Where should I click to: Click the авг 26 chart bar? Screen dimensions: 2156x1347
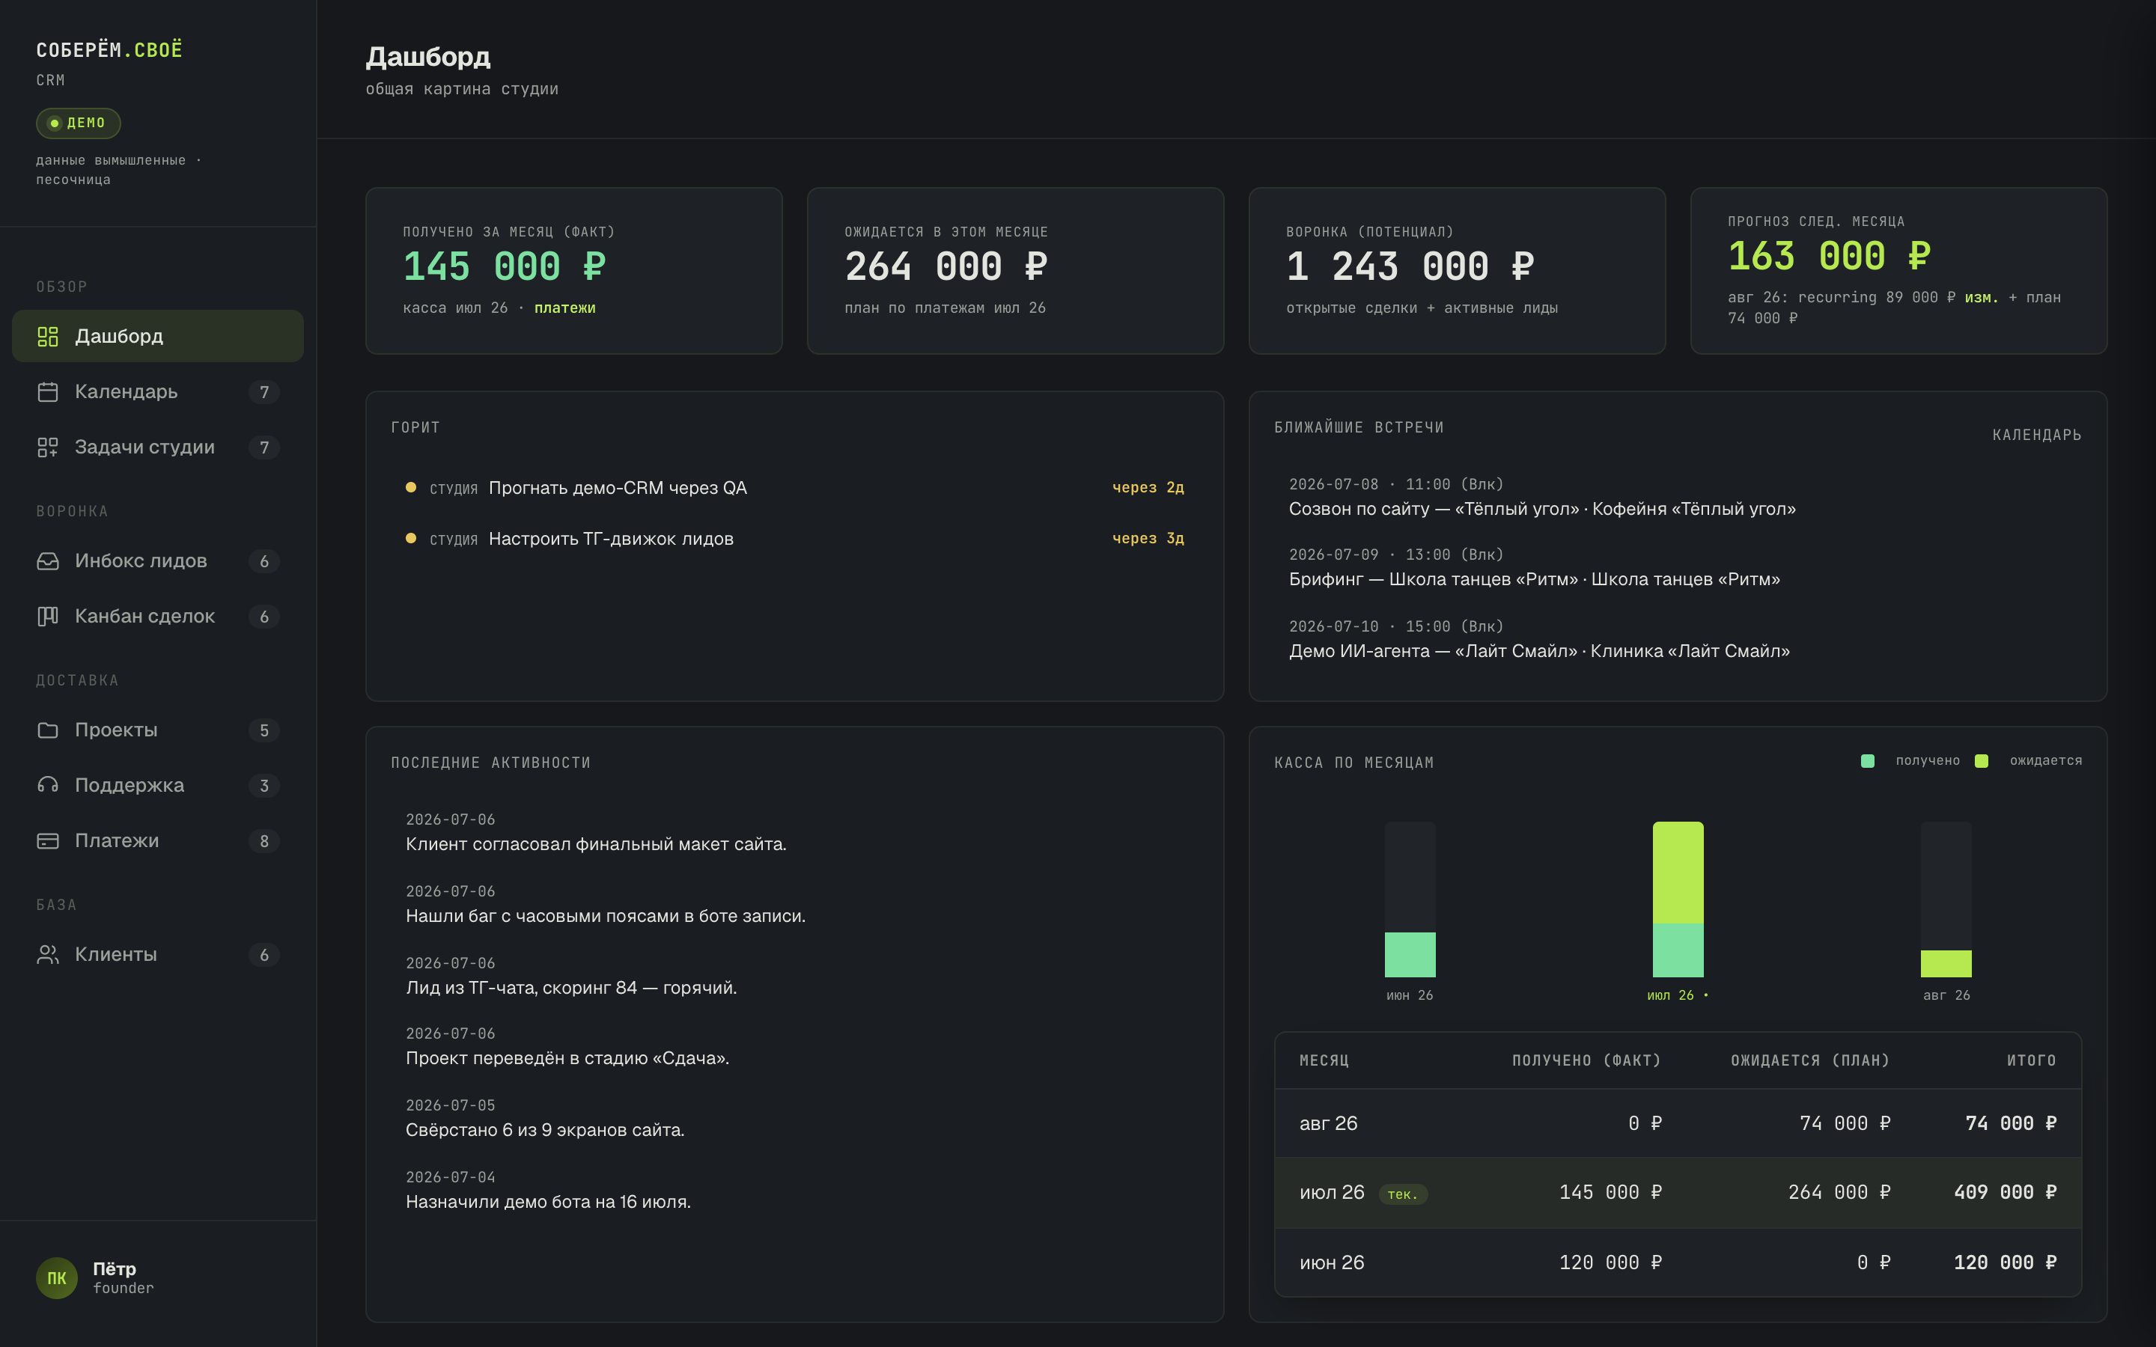coord(1946,899)
